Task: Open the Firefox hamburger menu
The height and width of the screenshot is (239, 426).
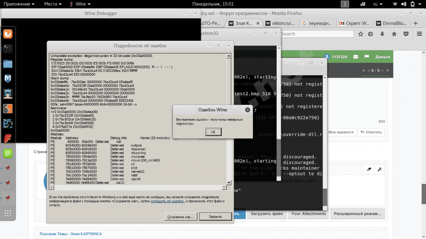Action: click(x=419, y=34)
